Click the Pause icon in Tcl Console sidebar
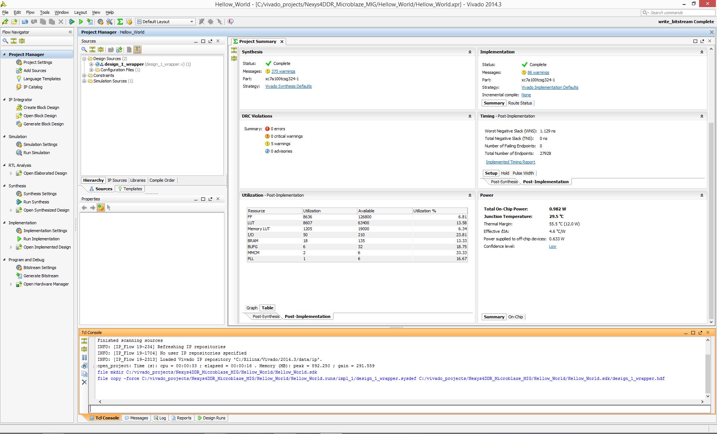 [x=84, y=357]
